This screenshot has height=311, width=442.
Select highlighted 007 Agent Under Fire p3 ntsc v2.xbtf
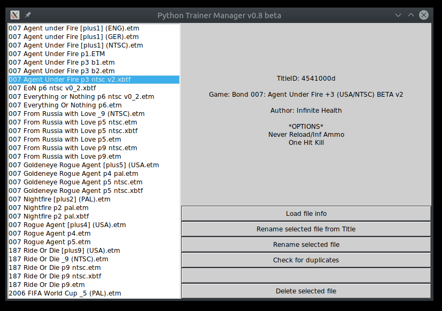[94, 80]
